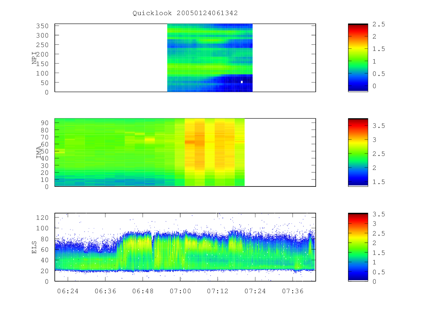Screen dimensions: 421x316
Task: Click the NPI y-axis label
Action: click(x=34, y=58)
